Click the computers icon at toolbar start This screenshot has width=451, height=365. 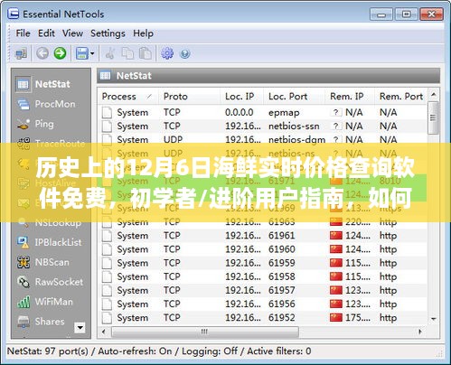point(21,53)
